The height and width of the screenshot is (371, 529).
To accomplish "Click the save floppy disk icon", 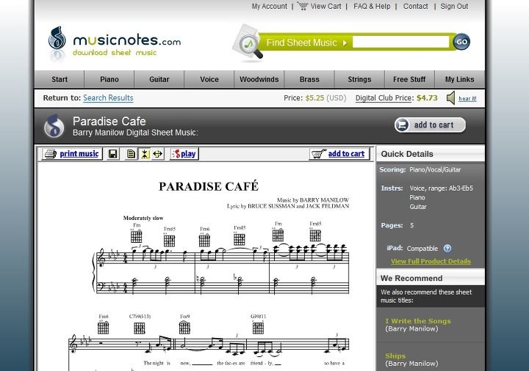I will (113, 154).
